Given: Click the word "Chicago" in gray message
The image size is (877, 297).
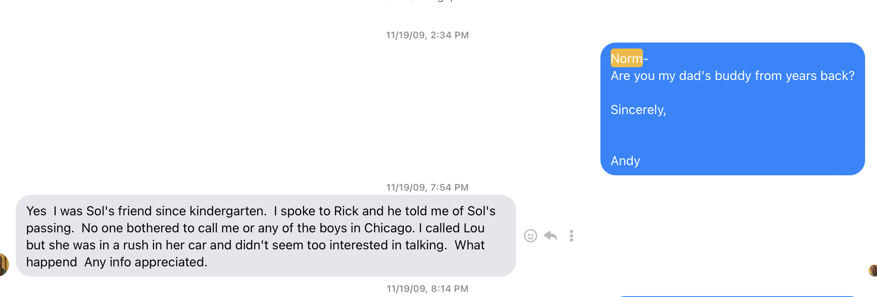Looking at the screenshot, I should (x=389, y=228).
